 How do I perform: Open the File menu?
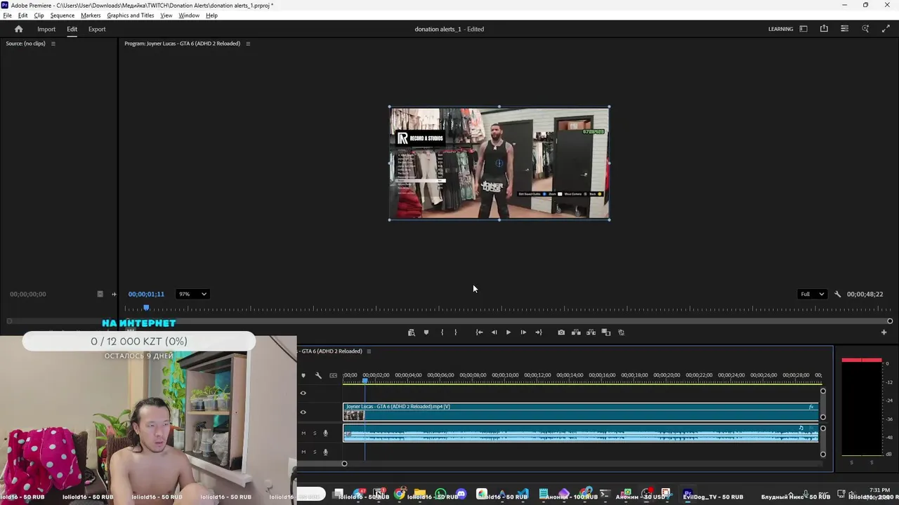7,15
